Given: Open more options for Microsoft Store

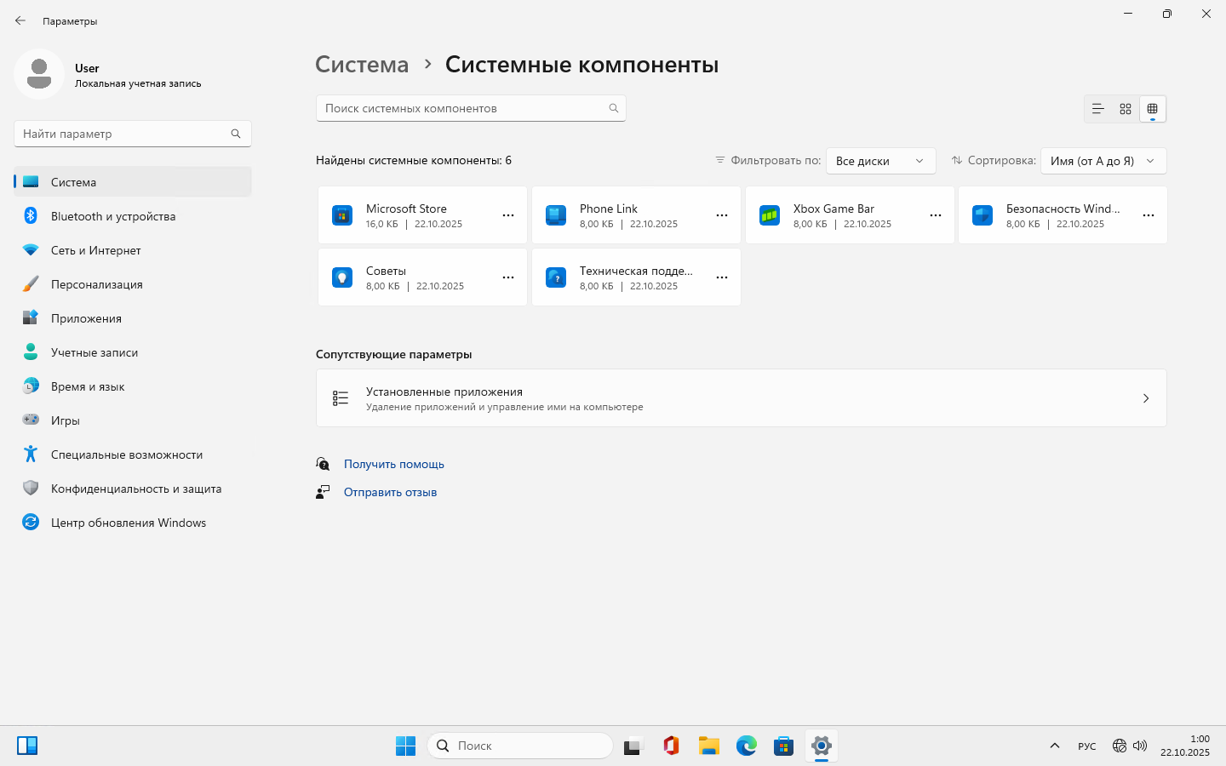Looking at the screenshot, I should pos(508,215).
